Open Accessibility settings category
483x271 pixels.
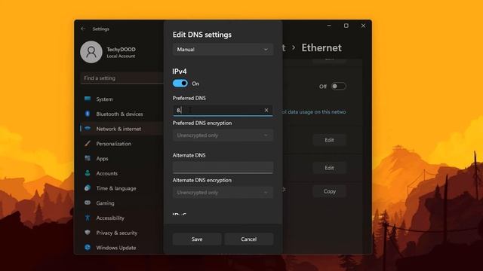point(110,218)
